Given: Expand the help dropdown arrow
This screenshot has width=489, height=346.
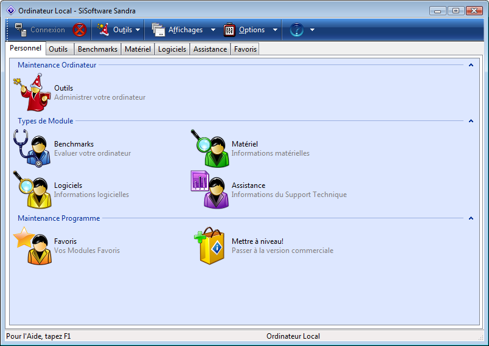Looking at the screenshot, I should pyautogui.click(x=312, y=30).
